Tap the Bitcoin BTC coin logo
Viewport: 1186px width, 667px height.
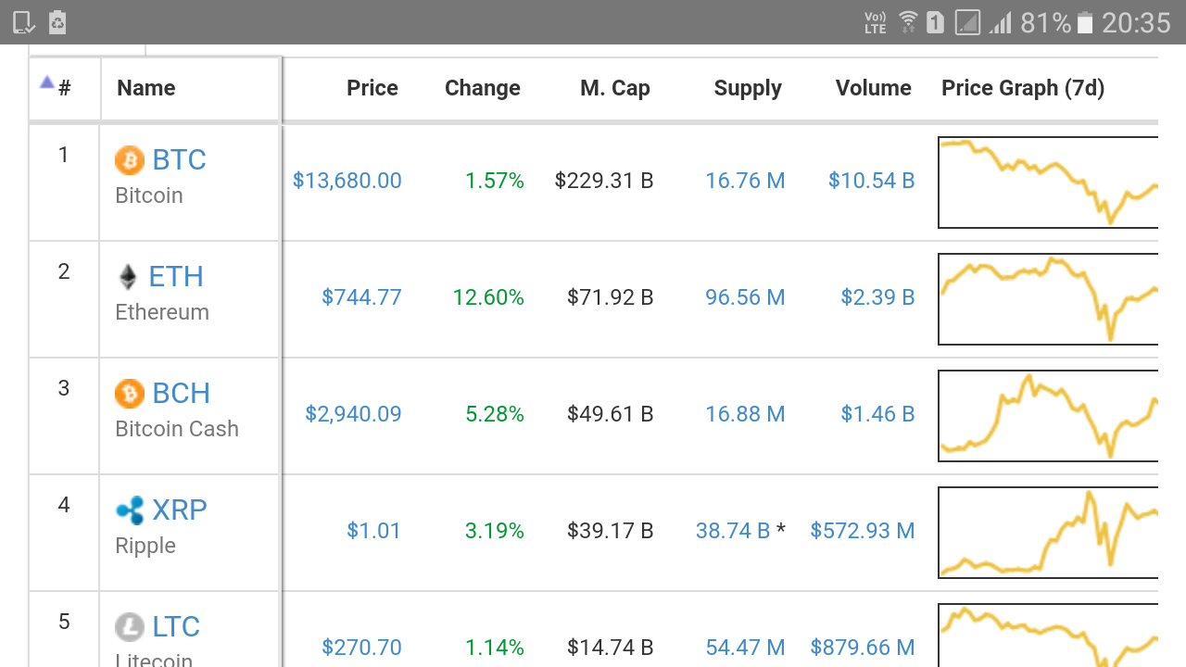coord(130,160)
